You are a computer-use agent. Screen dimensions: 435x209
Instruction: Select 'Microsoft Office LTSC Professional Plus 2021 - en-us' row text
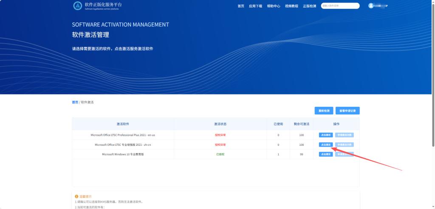click(123, 135)
